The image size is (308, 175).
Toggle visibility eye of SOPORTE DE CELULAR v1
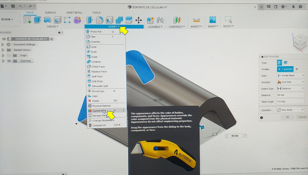tap(4, 39)
